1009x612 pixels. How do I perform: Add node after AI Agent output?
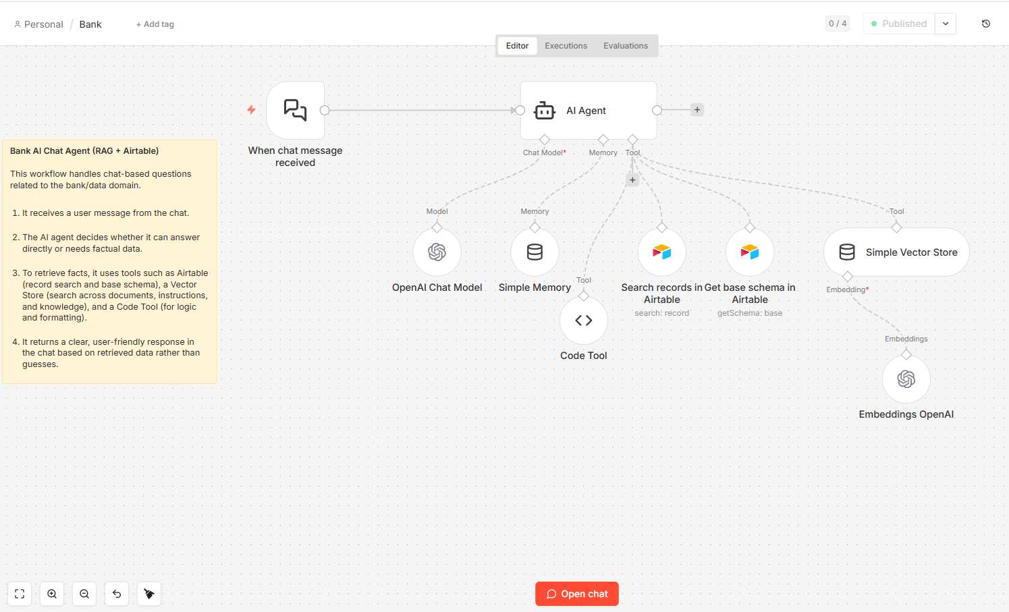tap(697, 110)
